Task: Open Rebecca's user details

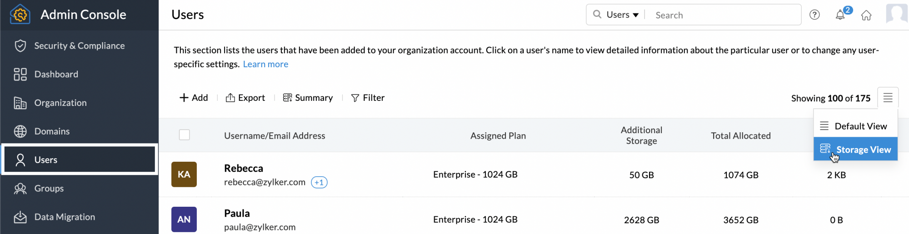Action: point(244,168)
